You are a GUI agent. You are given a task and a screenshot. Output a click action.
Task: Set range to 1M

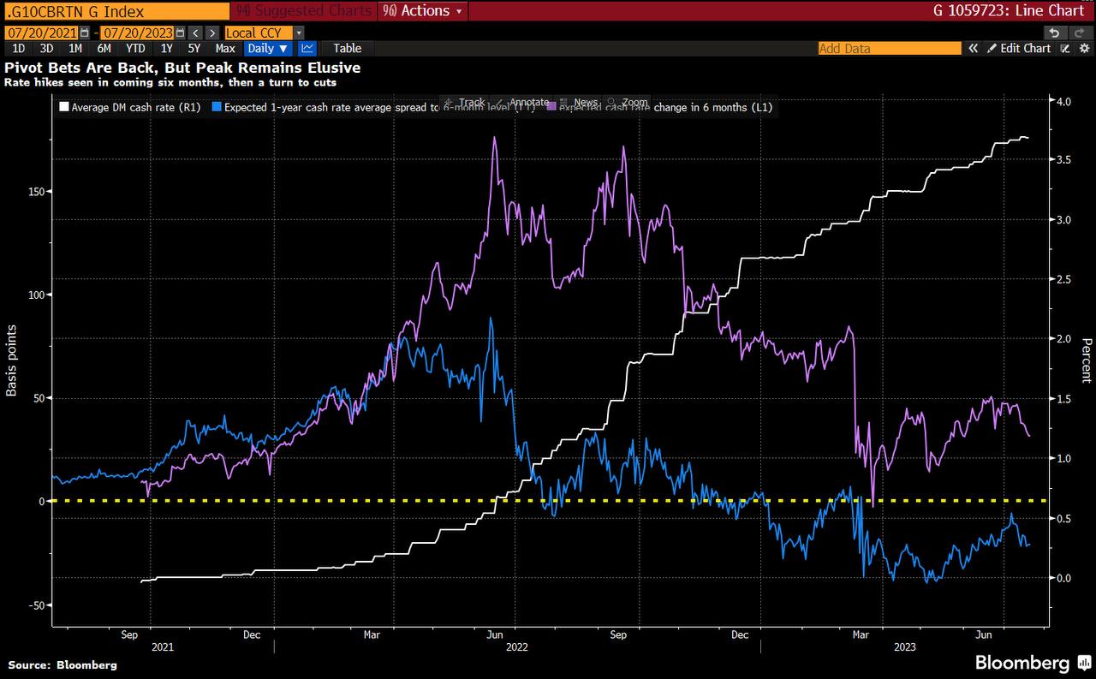tap(75, 48)
